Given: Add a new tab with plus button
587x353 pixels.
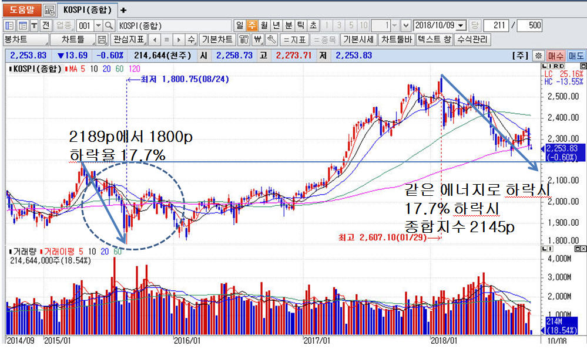Looking at the screenshot, I should pyautogui.click(x=123, y=10).
